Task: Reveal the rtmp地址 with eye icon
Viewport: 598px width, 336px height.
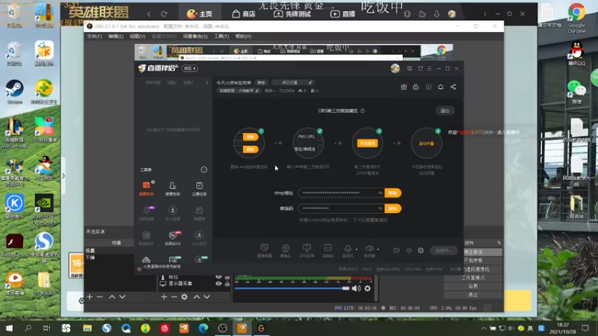Action: [x=380, y=193]
